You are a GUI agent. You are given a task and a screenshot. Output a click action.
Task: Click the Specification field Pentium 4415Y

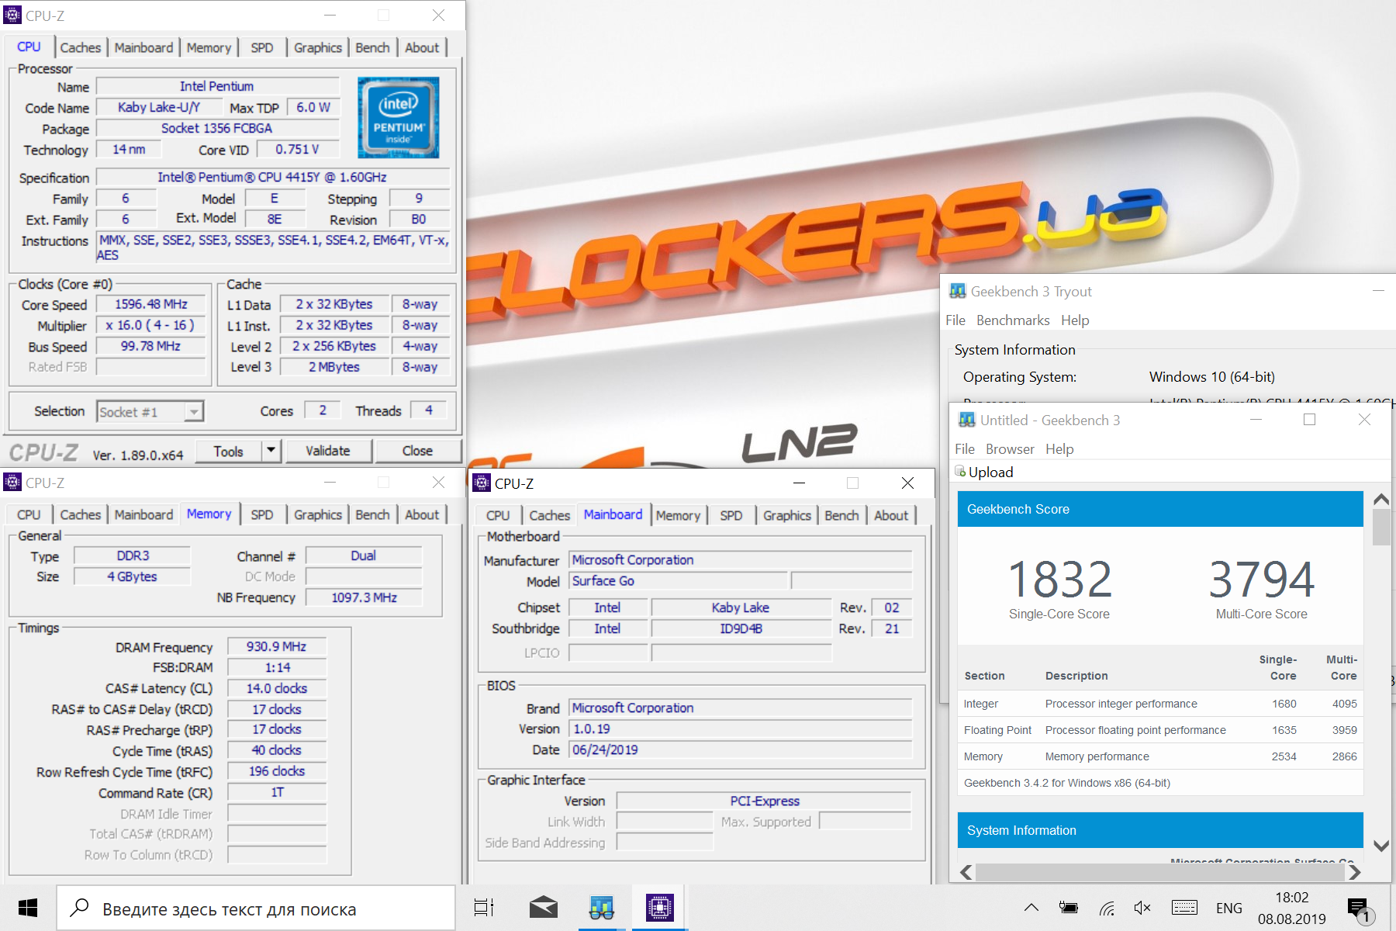[x=272, y=177]
